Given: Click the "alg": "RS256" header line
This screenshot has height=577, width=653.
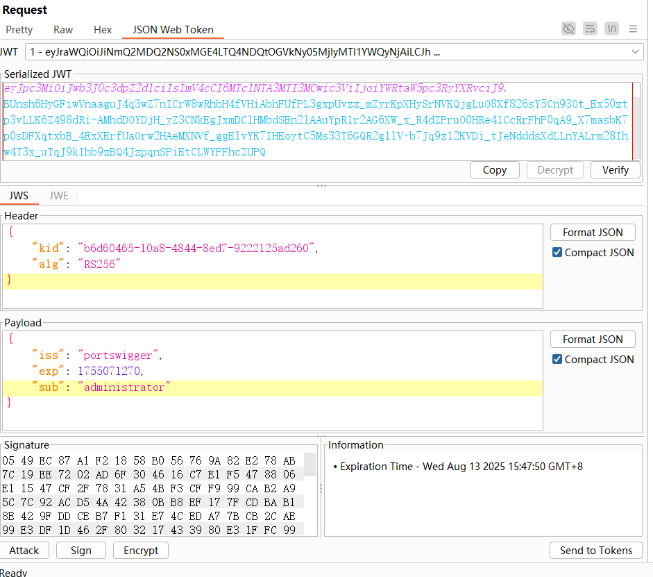Looking at the screenshot, I should pyautogui.click(x=273, y=264).
